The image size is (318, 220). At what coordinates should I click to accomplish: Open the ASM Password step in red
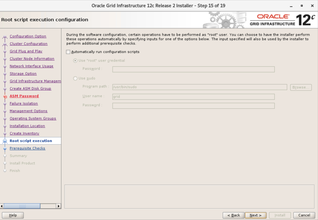point(24,96)
